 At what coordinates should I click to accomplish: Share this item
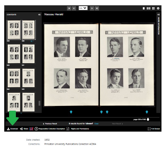coord(24,129)
